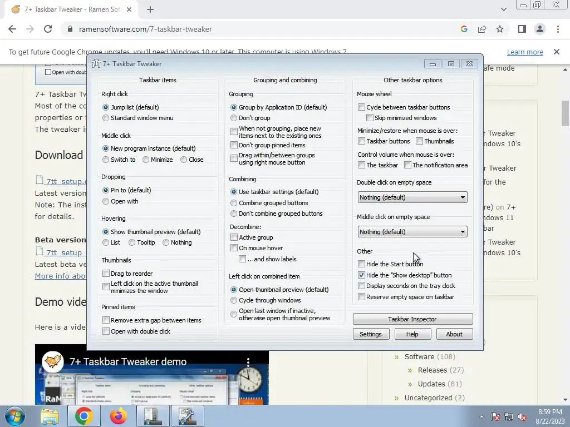Check Decombine Active group
This screenshot has height=427, width=570.
[234, 237]
